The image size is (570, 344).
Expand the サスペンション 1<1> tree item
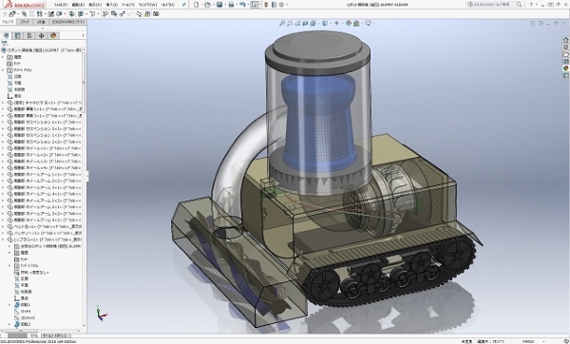[x=3, y=123]
